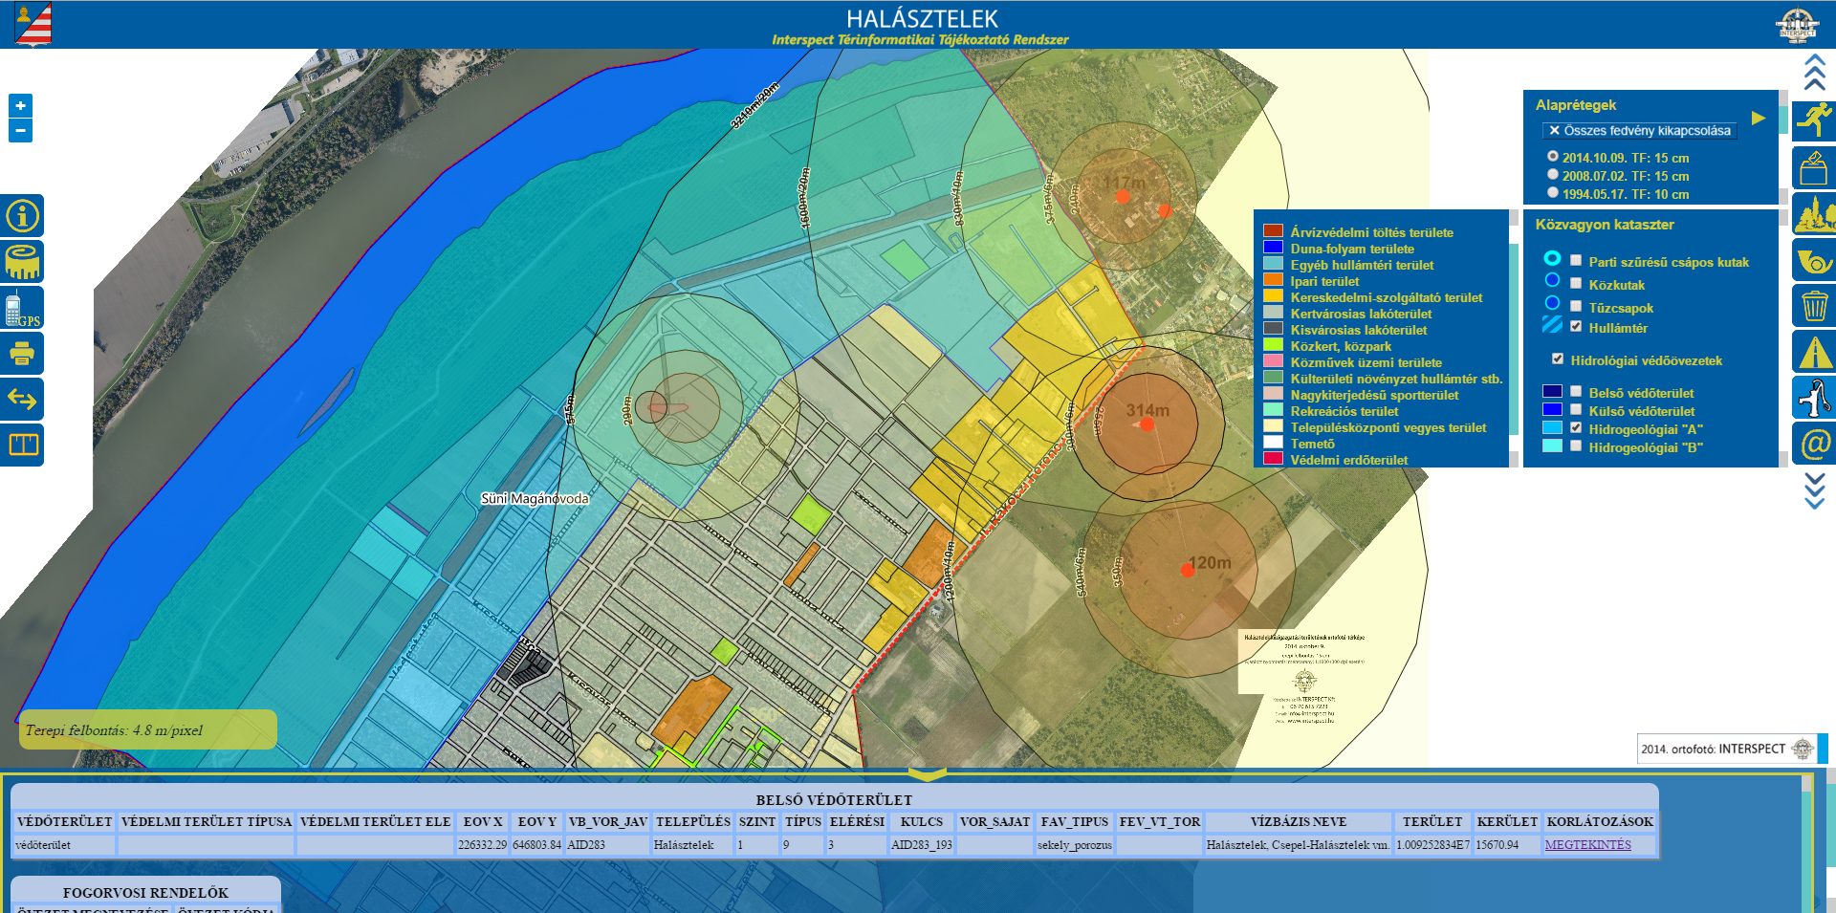Click the VÍZBÁZIS NEVE column header

[1298, 822]
